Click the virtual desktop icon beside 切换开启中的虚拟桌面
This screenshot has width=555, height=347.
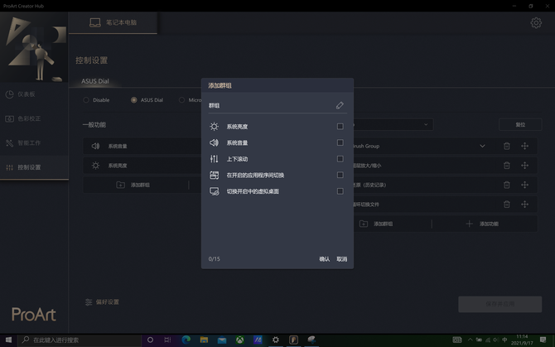point(214,191)
